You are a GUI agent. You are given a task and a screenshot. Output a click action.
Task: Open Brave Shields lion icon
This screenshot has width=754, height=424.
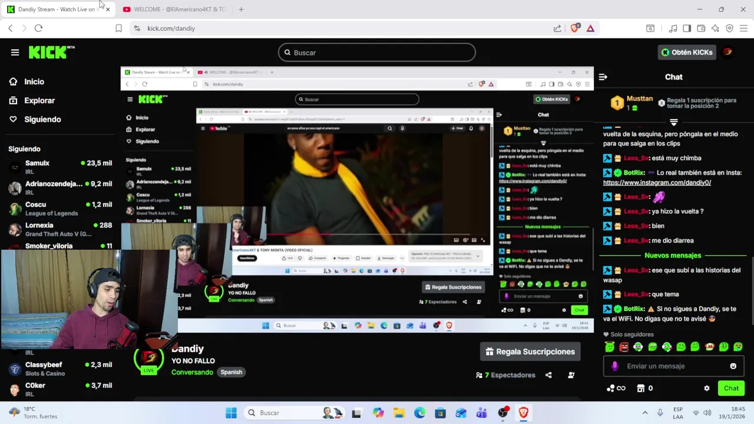575,28
